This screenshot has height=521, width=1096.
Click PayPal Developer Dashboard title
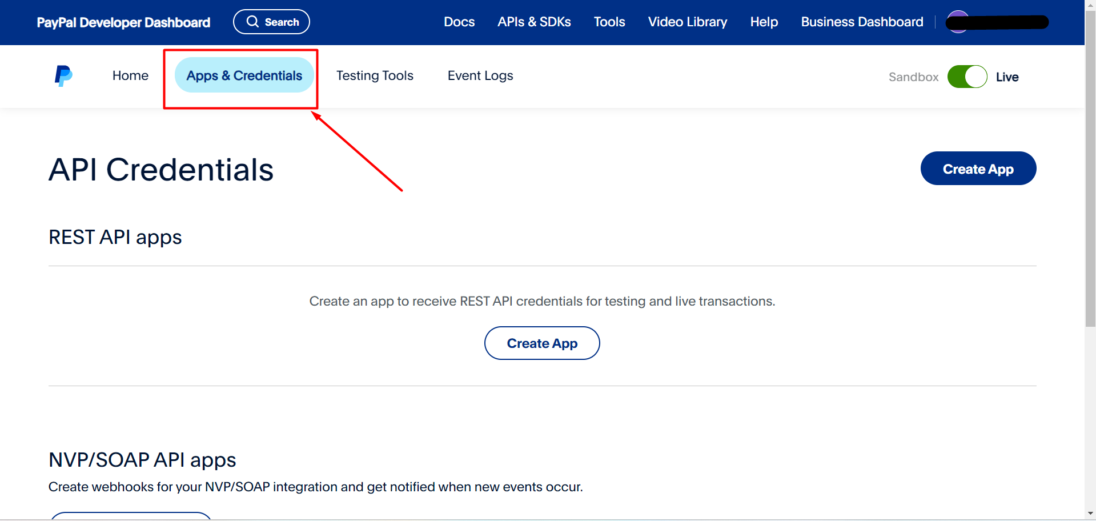[x=123, y=22]
